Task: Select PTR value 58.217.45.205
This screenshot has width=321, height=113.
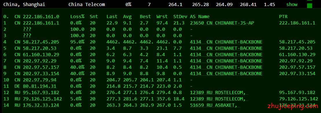Action: pos(297,42)
